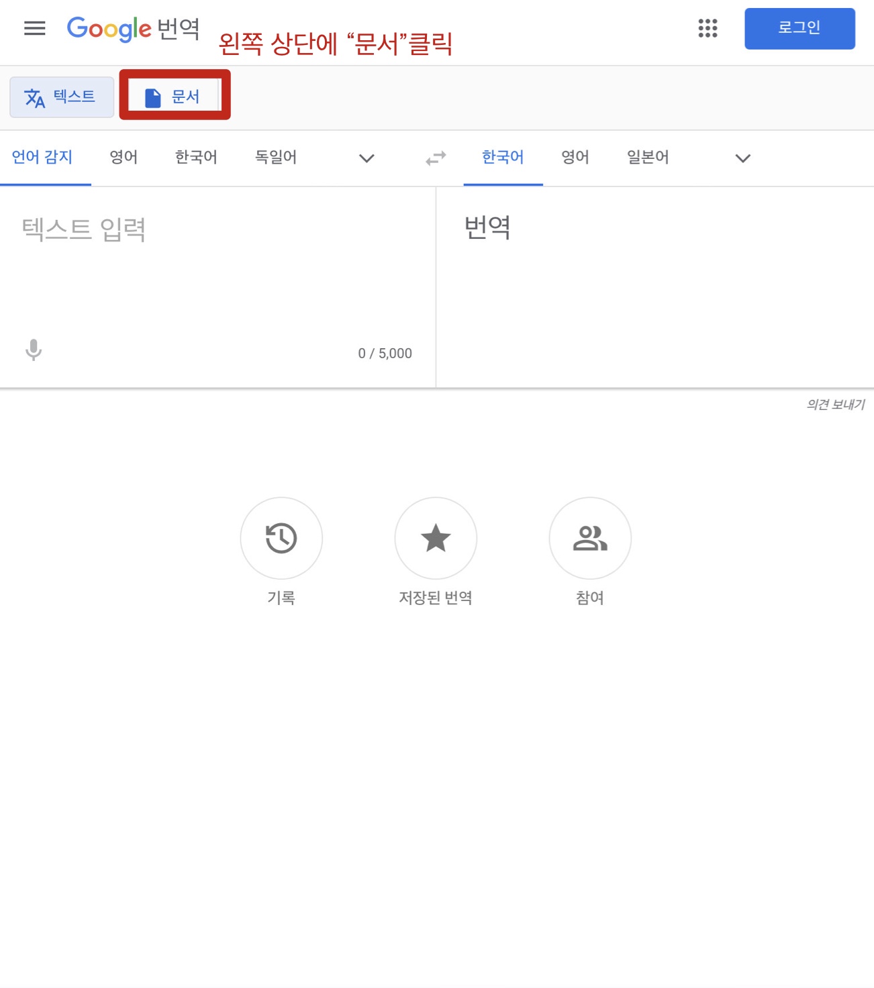The image size is (874, 988).
Task: Open the 참여 community icon
Action: tap(590, 538)
